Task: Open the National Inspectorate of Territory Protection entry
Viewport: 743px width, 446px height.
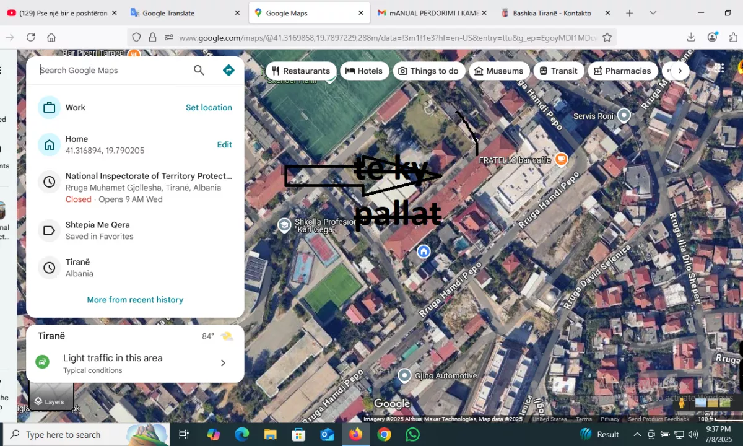Action: pyautogui.click(x=136, y=187)
